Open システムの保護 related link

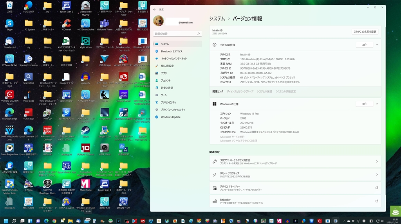pos(264,91)
